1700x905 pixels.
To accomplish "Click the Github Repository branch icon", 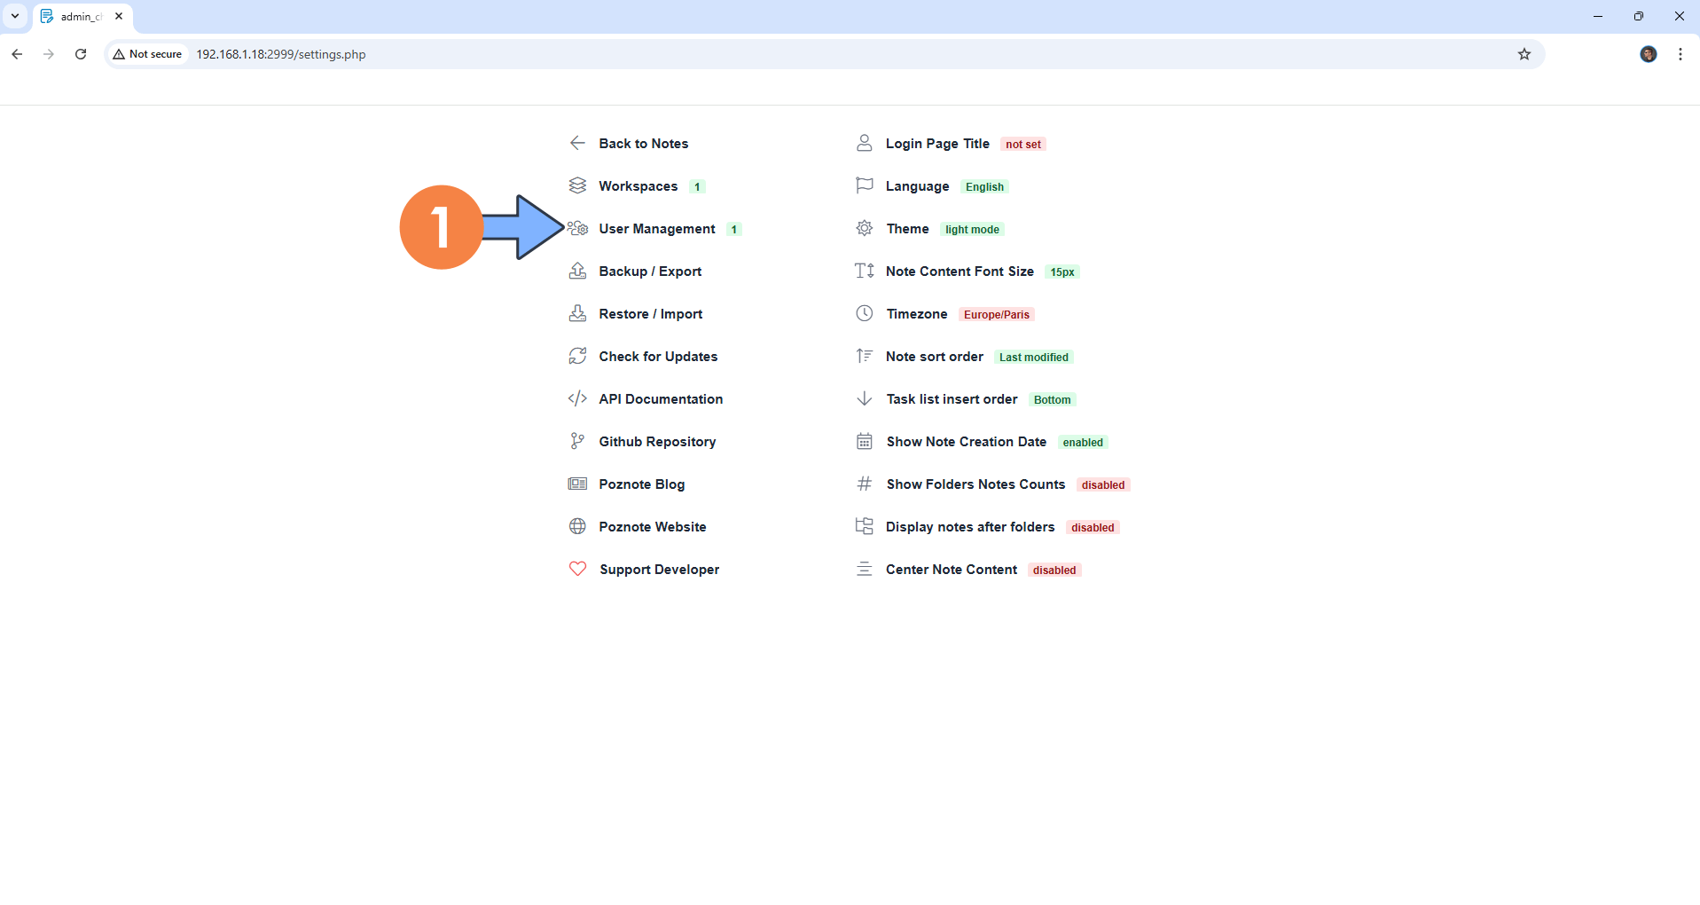I will [x=577, y=441].
